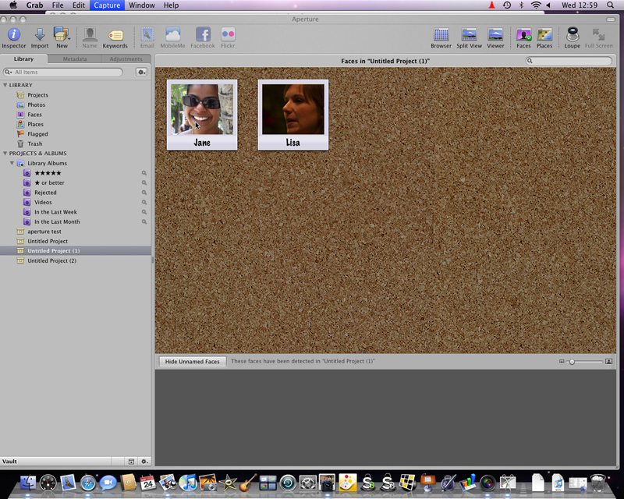The width and height of the screenshot is (624, 499).
Task: Click Lisa's face thumbnail
Action: point(293,109)
